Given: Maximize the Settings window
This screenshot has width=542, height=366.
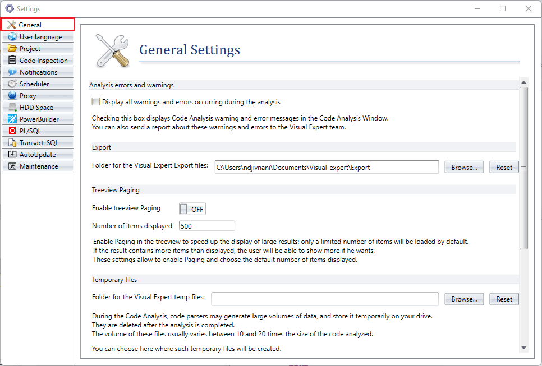Looking at the screenshot, I should click(503, 8).
